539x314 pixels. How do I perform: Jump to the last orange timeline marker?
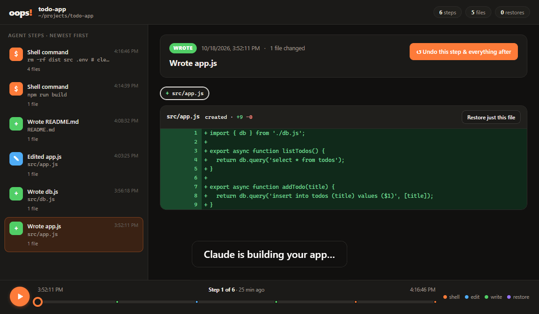(x=435, y=302)
